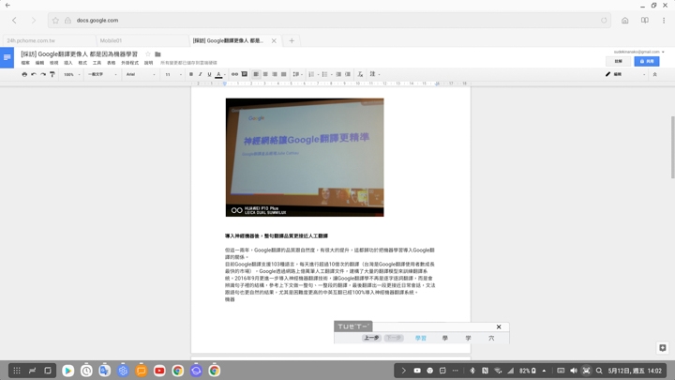Screen dimensions: 675x380
Task: Click the volume icon in system tray
Action: tap(574, 371)
